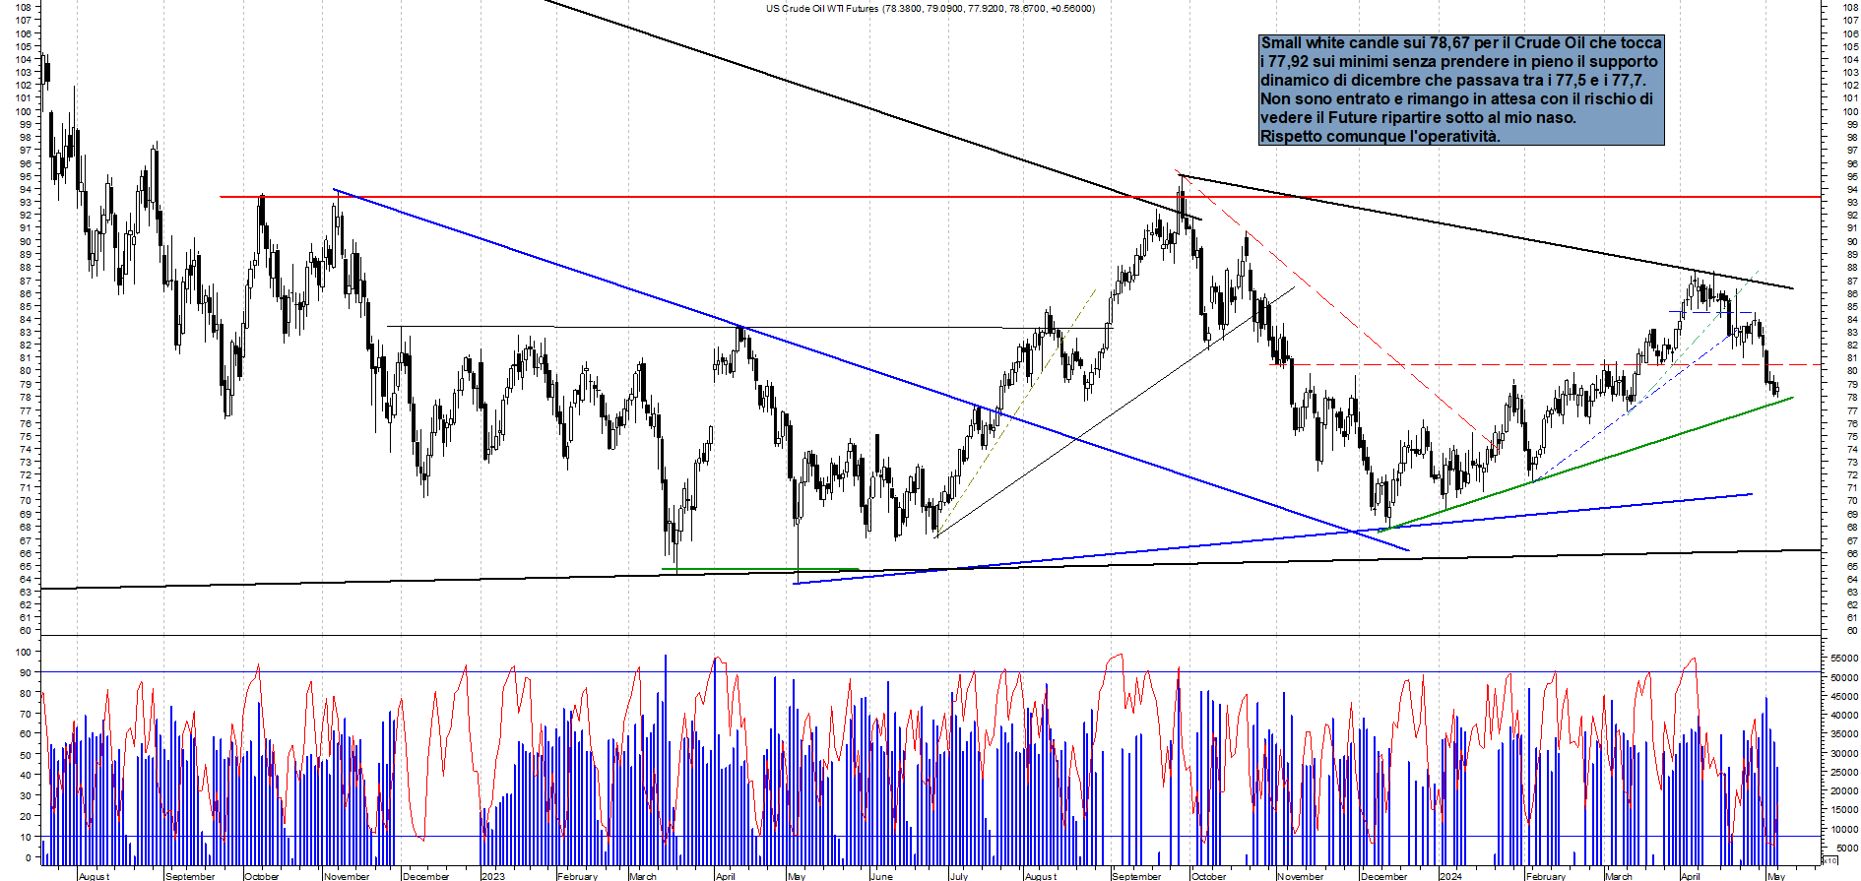Click the '2023' label on the time axis
1861x881 pixels.
[493, 876]
